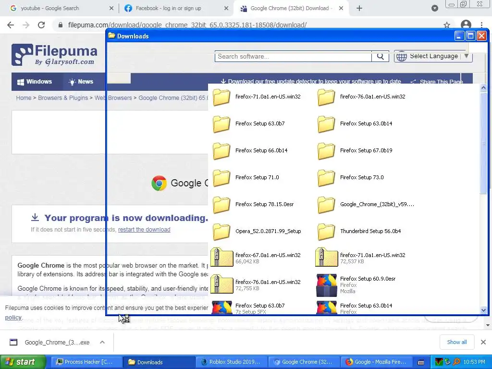The width and height of the screenshot is (492, 369).
Task: Open a new Chrome tab
Action: click(359, 8)
